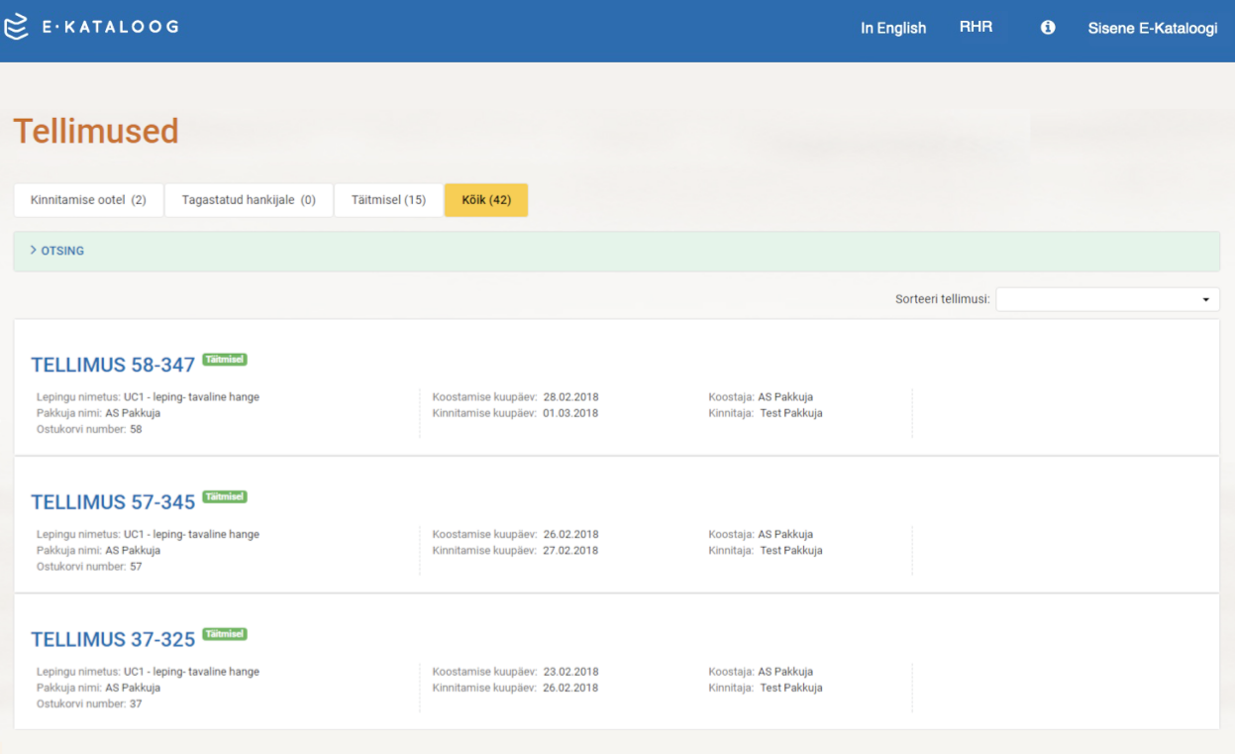This screenshot has height=754, width=1235.
Task: Click the dropdown arrow in sort field
Action: pyautogui.click(x=1205, y=299)
